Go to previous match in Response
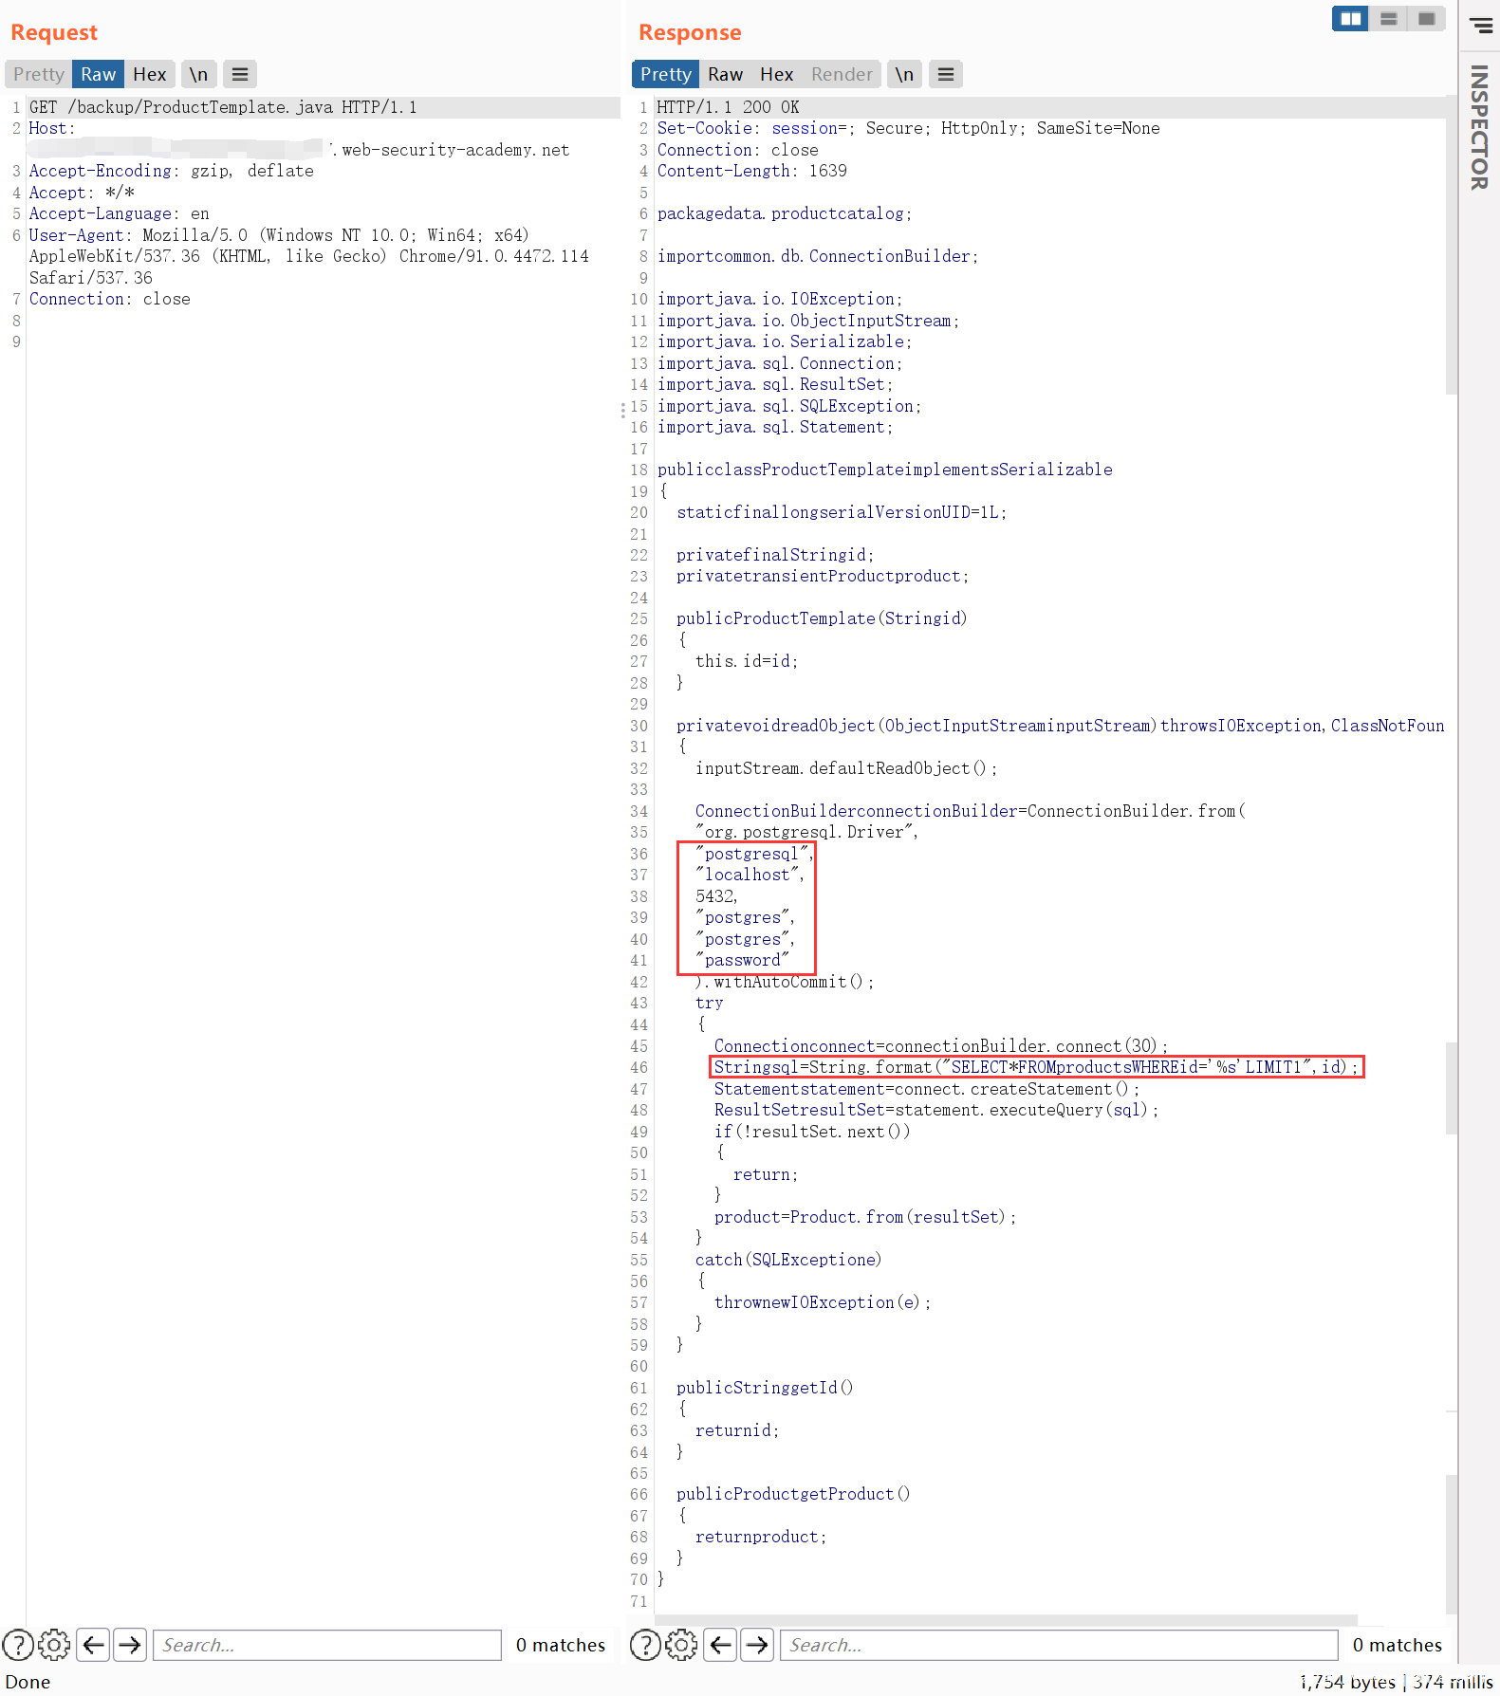This screenshot has width=1500, height=1696. coord(721,1644)
